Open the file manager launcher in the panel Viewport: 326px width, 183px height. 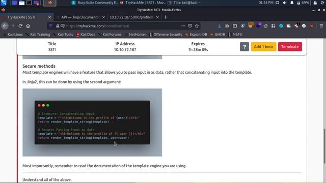pos(22,3)
